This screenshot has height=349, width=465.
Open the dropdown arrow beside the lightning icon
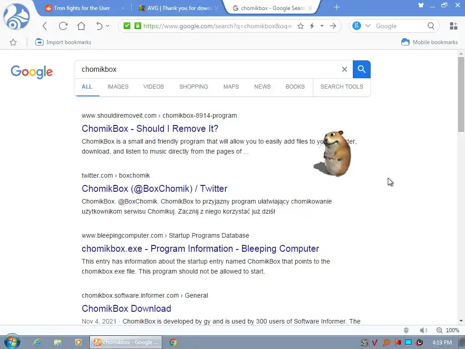pyautogui.click(x=322, y=26)
